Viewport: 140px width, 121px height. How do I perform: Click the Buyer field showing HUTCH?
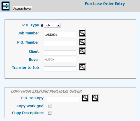60,60
